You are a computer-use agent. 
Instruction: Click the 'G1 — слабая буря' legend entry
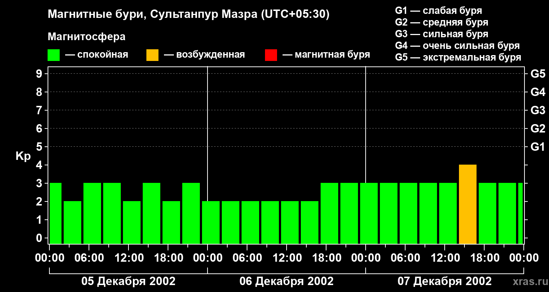[438, 11]
